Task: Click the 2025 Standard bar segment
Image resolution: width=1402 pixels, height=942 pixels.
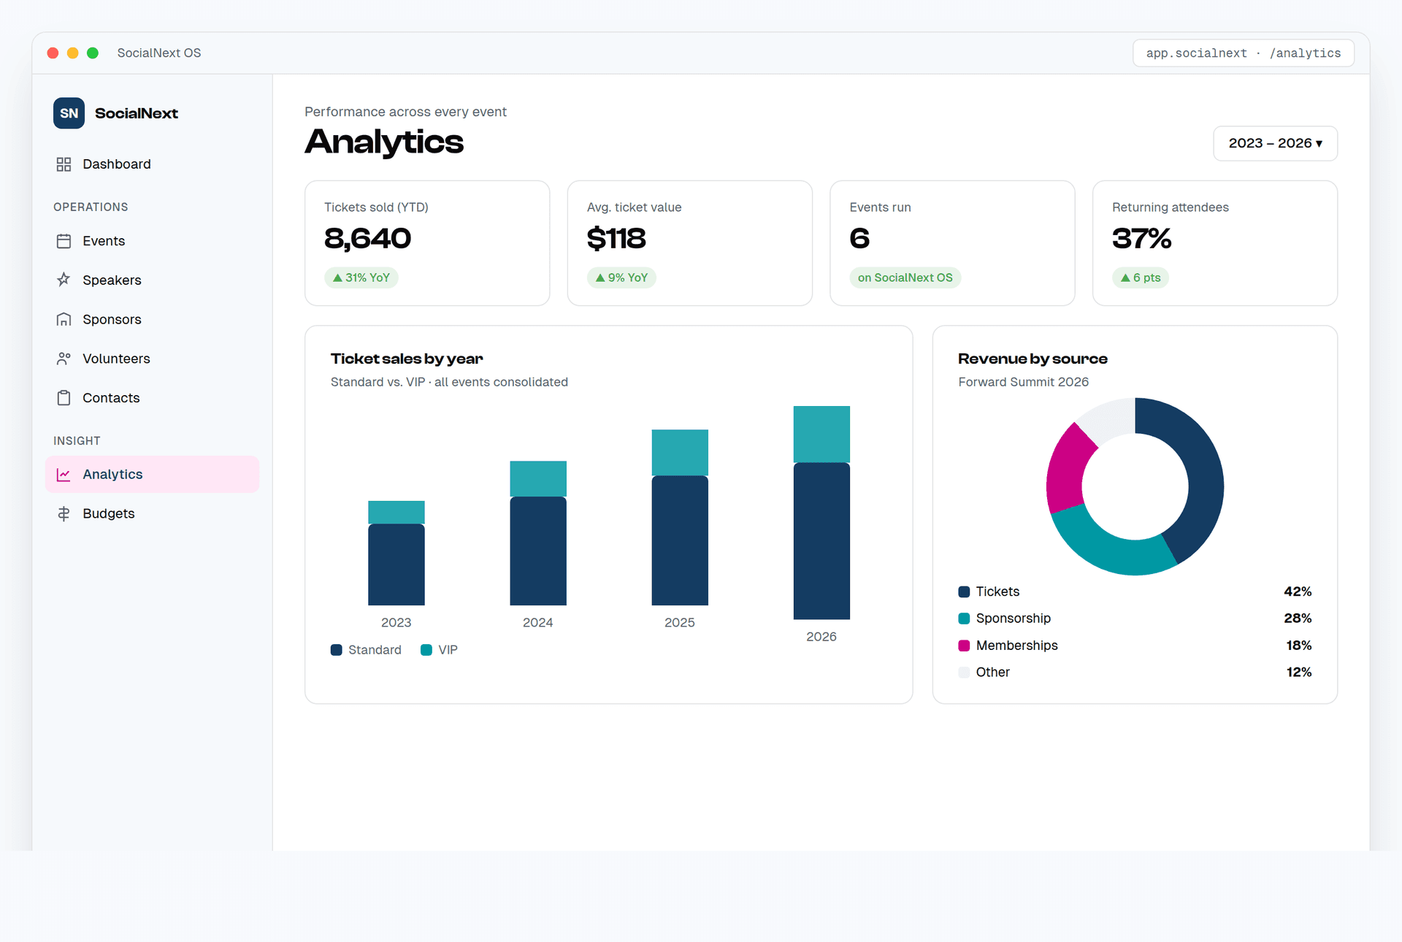Action: [680, 540]
